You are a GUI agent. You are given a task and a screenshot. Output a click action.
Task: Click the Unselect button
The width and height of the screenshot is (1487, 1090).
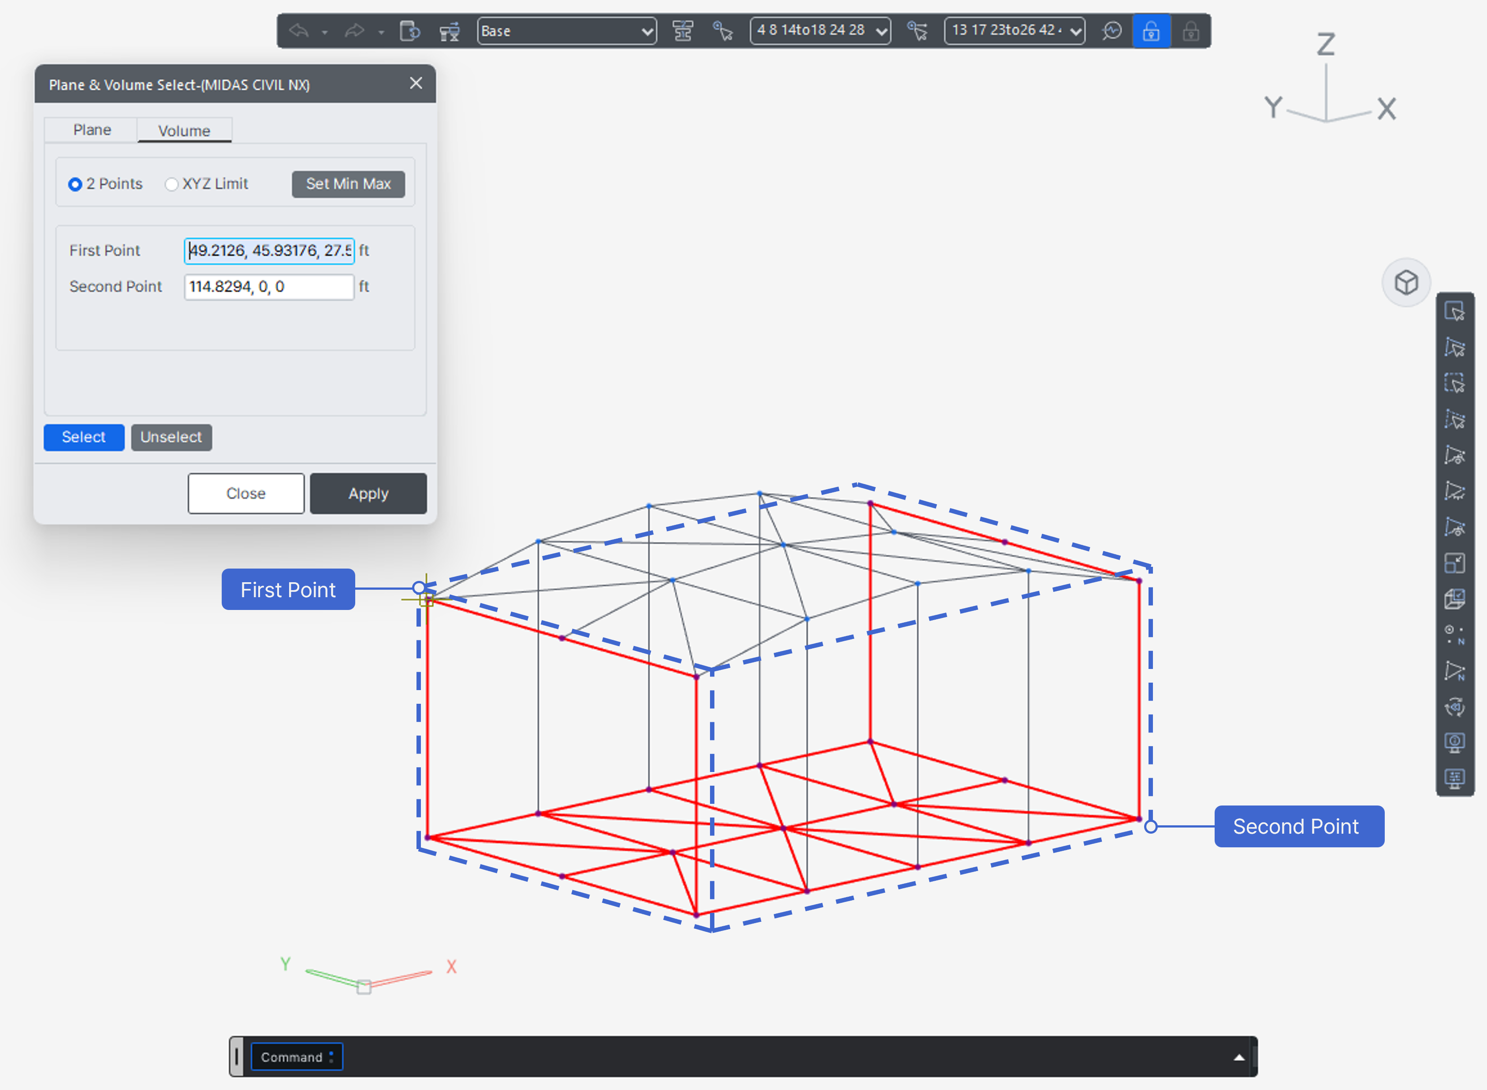click(171, 437)
